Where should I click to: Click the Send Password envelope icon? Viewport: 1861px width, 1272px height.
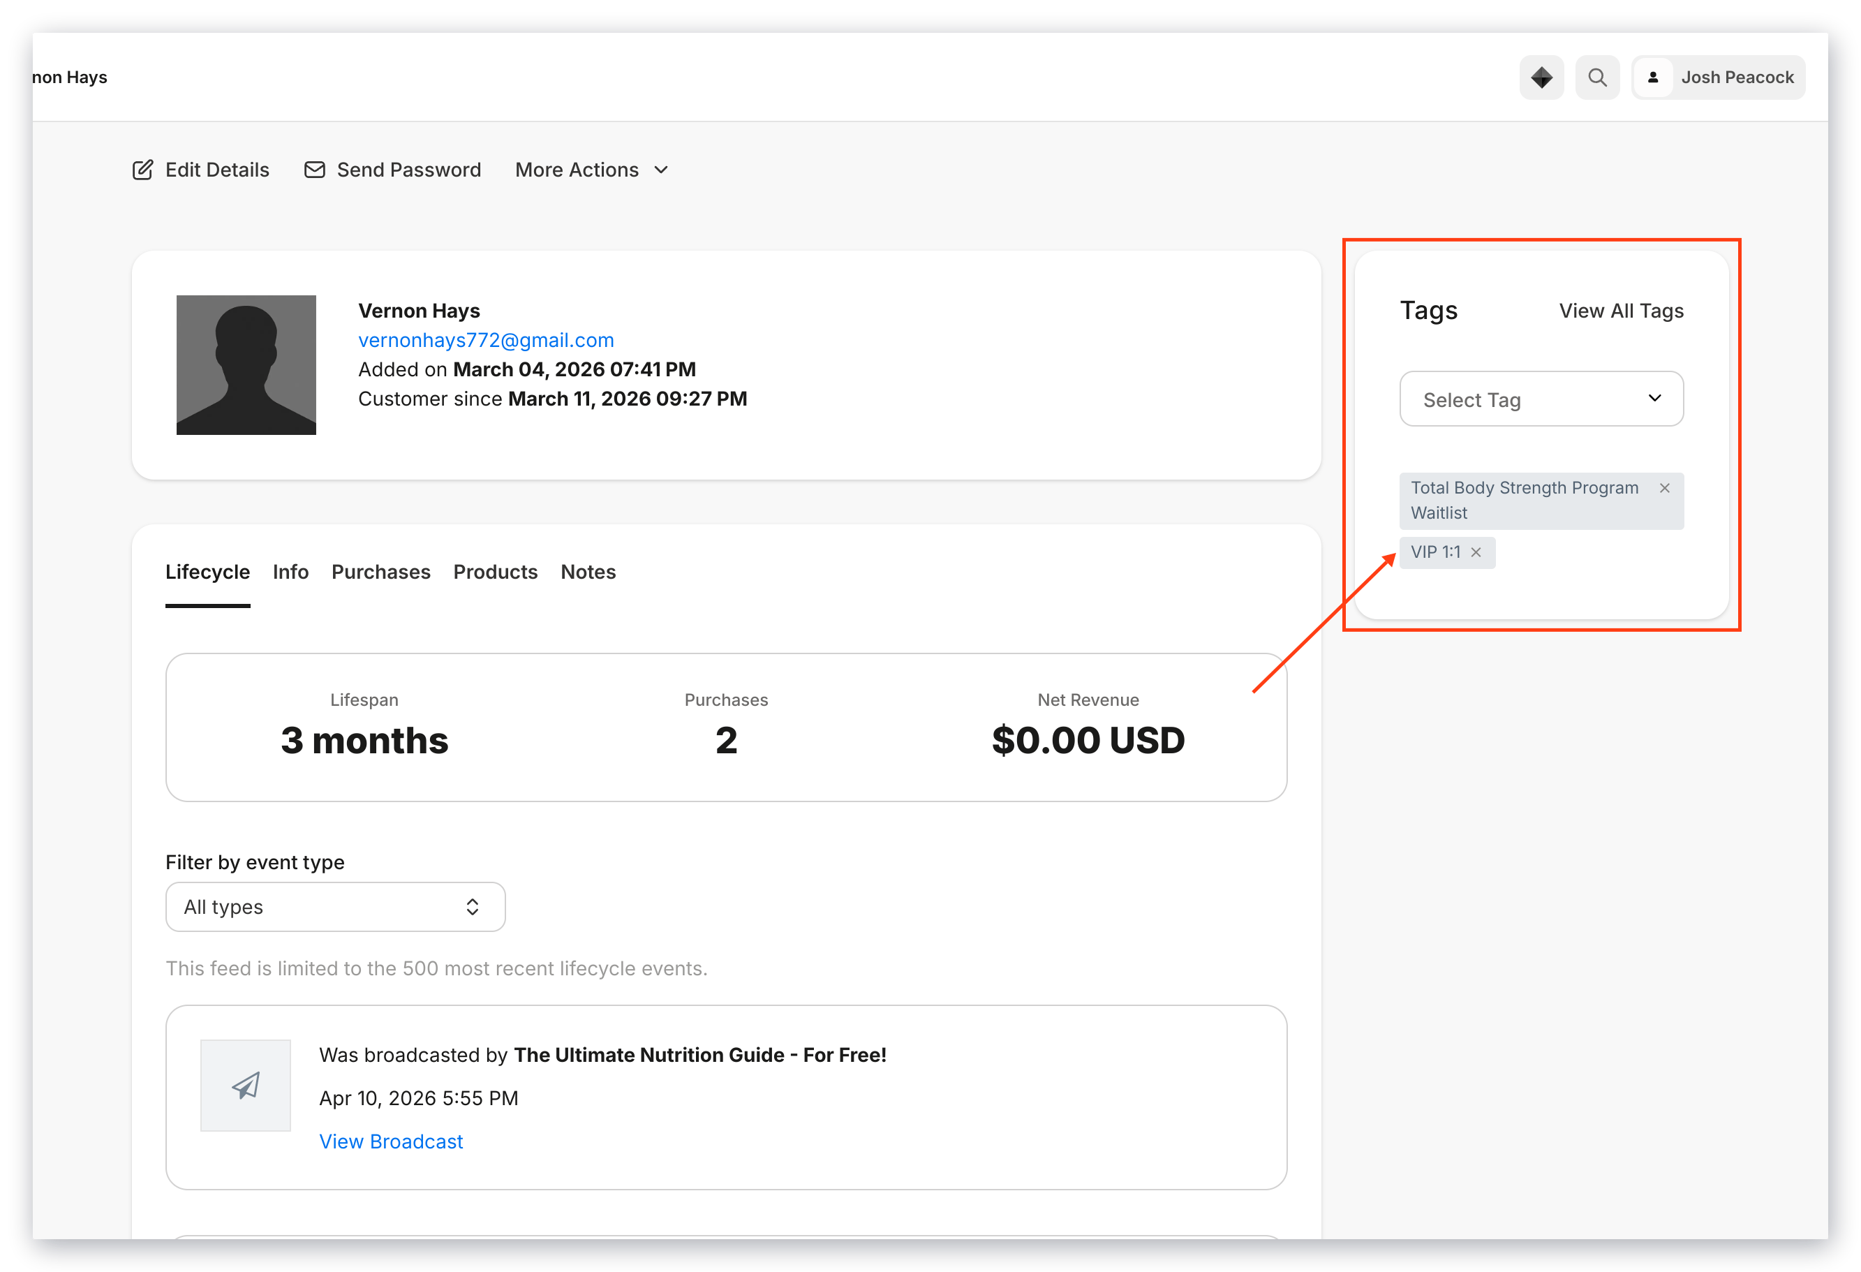coord(315,170)
